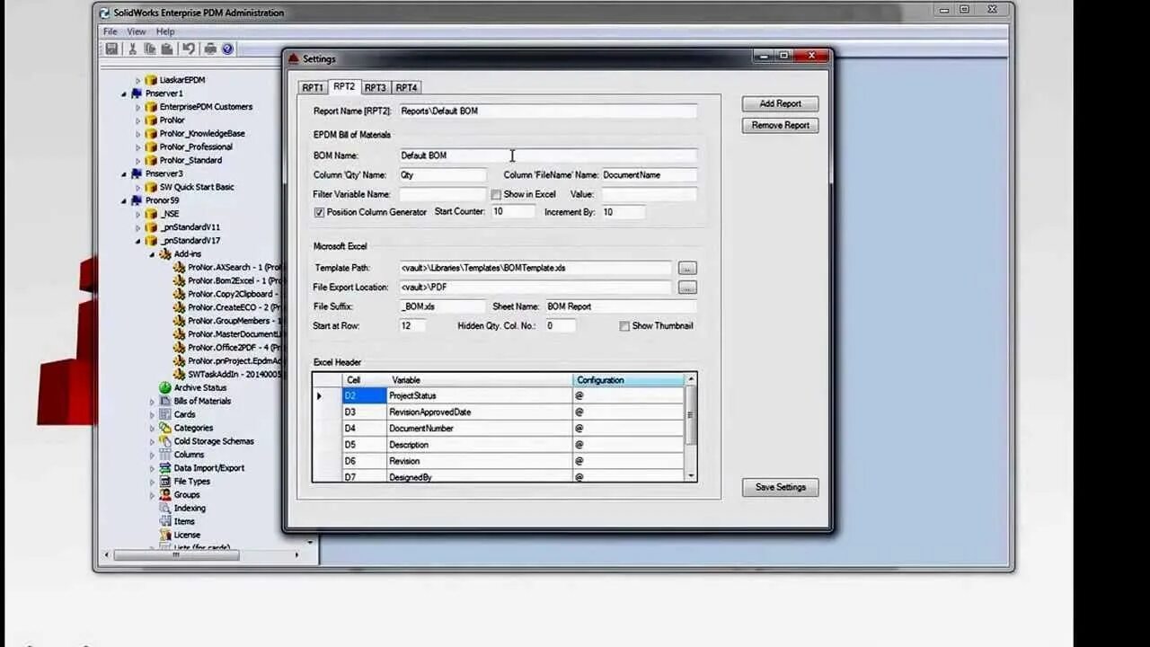
Task: Click the Add-ins node icon
Action: coord(165,254)
